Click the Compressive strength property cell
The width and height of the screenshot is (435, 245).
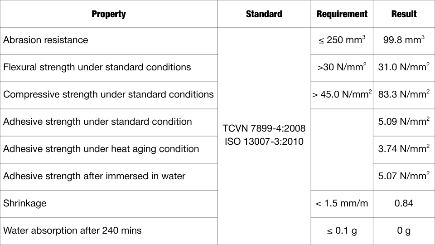108,94
